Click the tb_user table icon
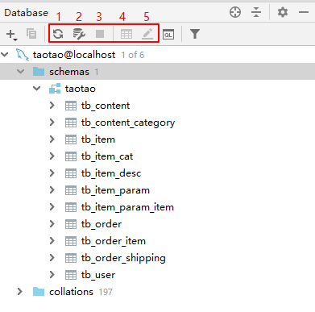Screen dimensions: 315x312 pos(71,275)
